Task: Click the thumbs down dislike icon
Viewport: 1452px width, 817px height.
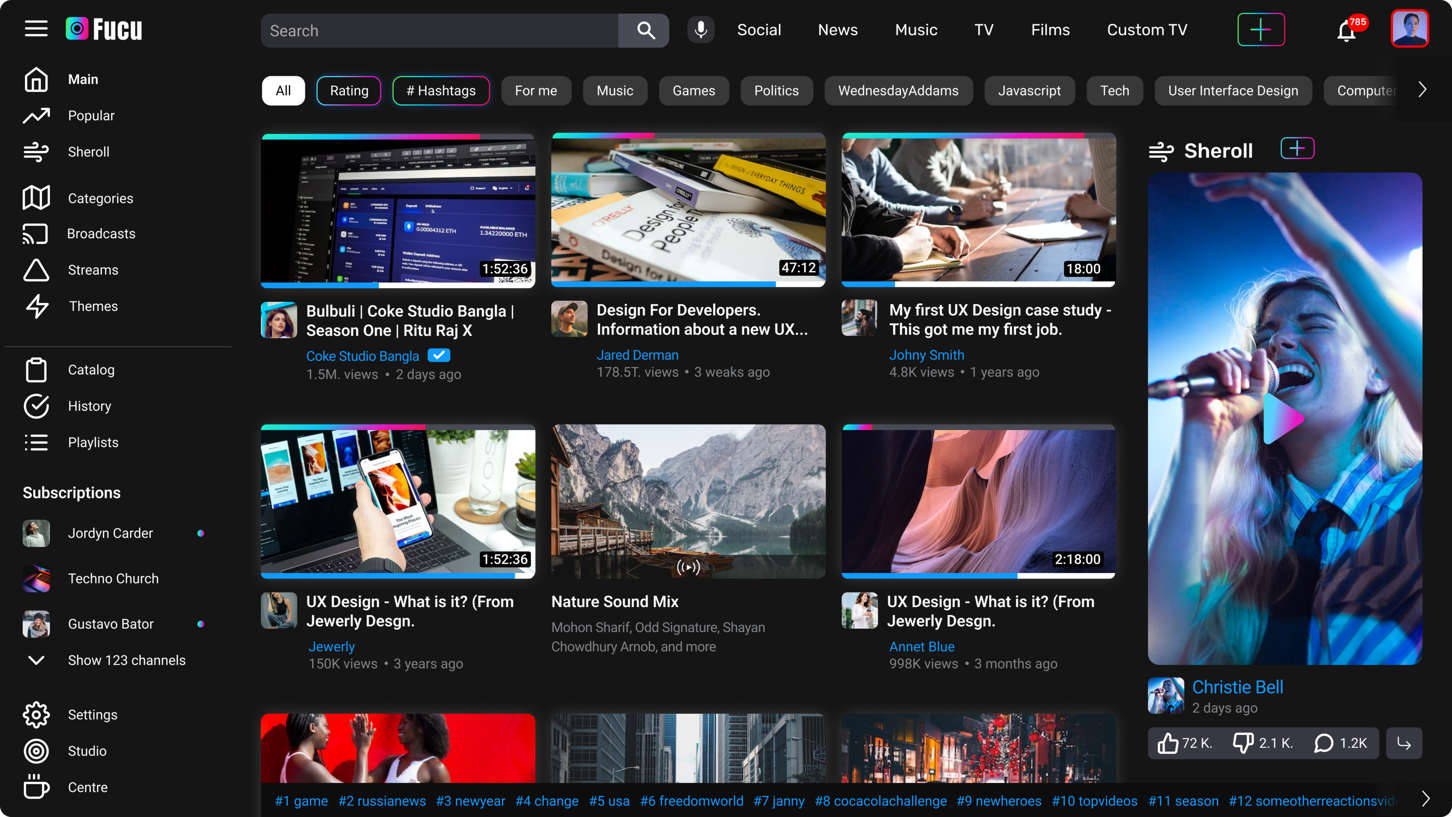Action: (1243, 743)
